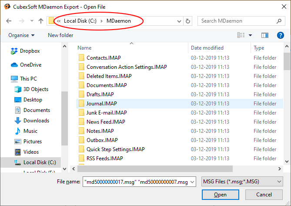
Task: Open the help question mark icon
Action: pos(280,35)
